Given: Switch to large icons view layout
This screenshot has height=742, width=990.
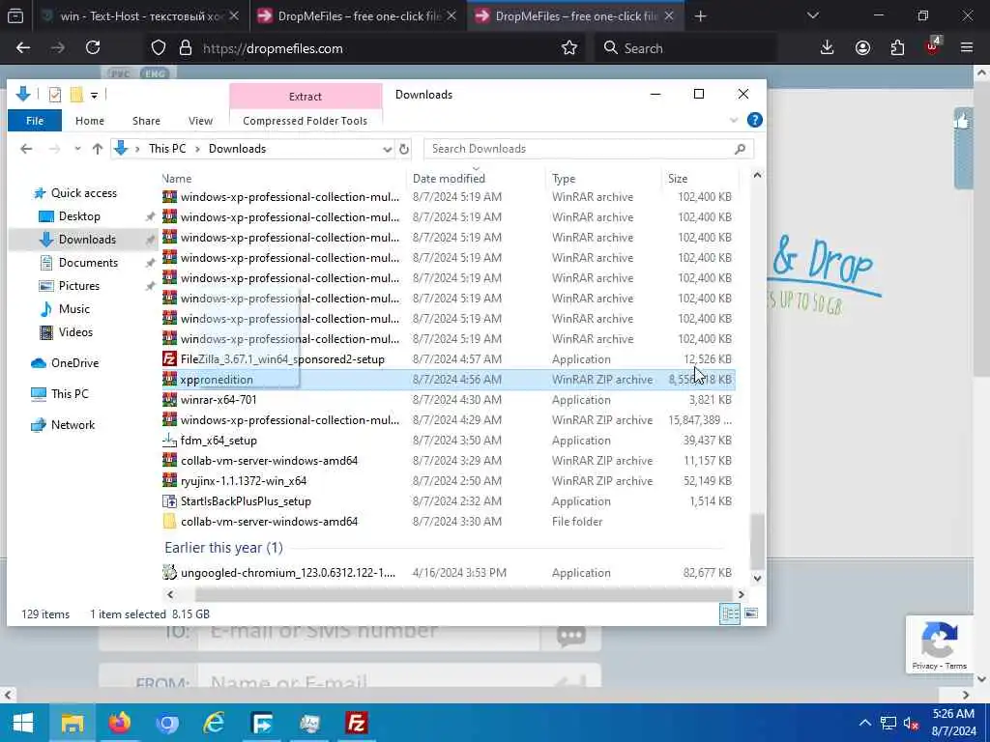Looking at the screenshot, I should click(x=751, y=614).
